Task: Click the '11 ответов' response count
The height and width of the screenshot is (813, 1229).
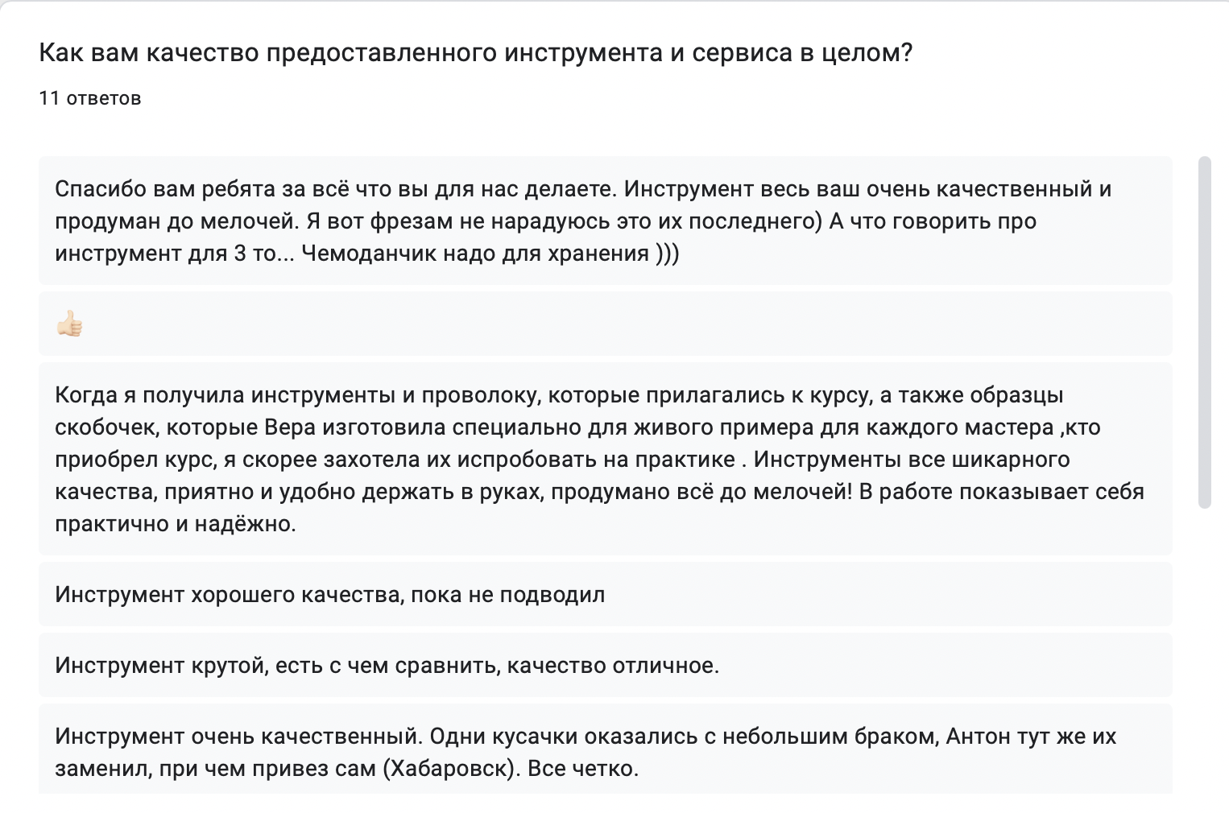Action: pyautogui.click(x=90, y=98)
